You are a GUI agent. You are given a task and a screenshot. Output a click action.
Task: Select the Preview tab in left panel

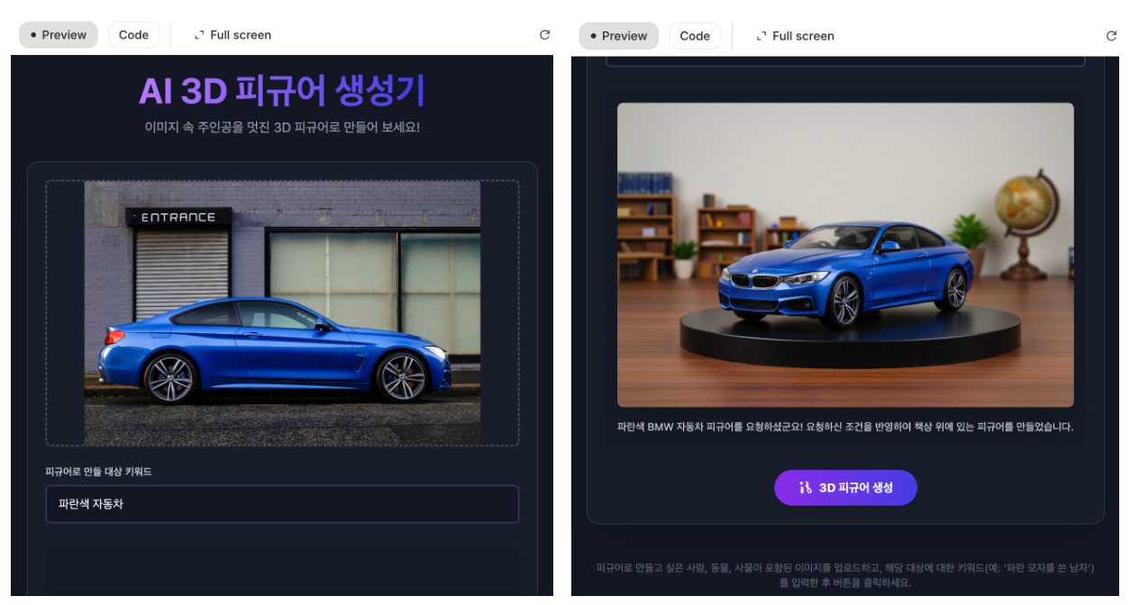click(x=59, y=35)
